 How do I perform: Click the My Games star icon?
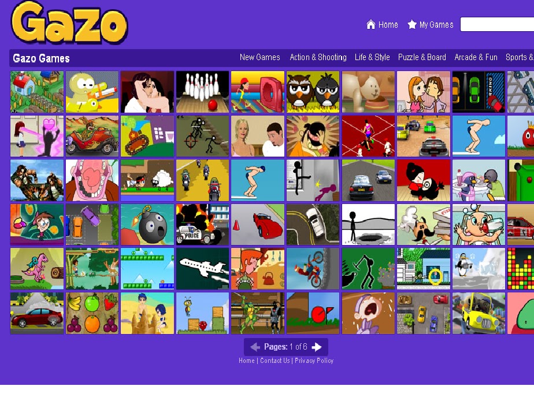point(411,24)
